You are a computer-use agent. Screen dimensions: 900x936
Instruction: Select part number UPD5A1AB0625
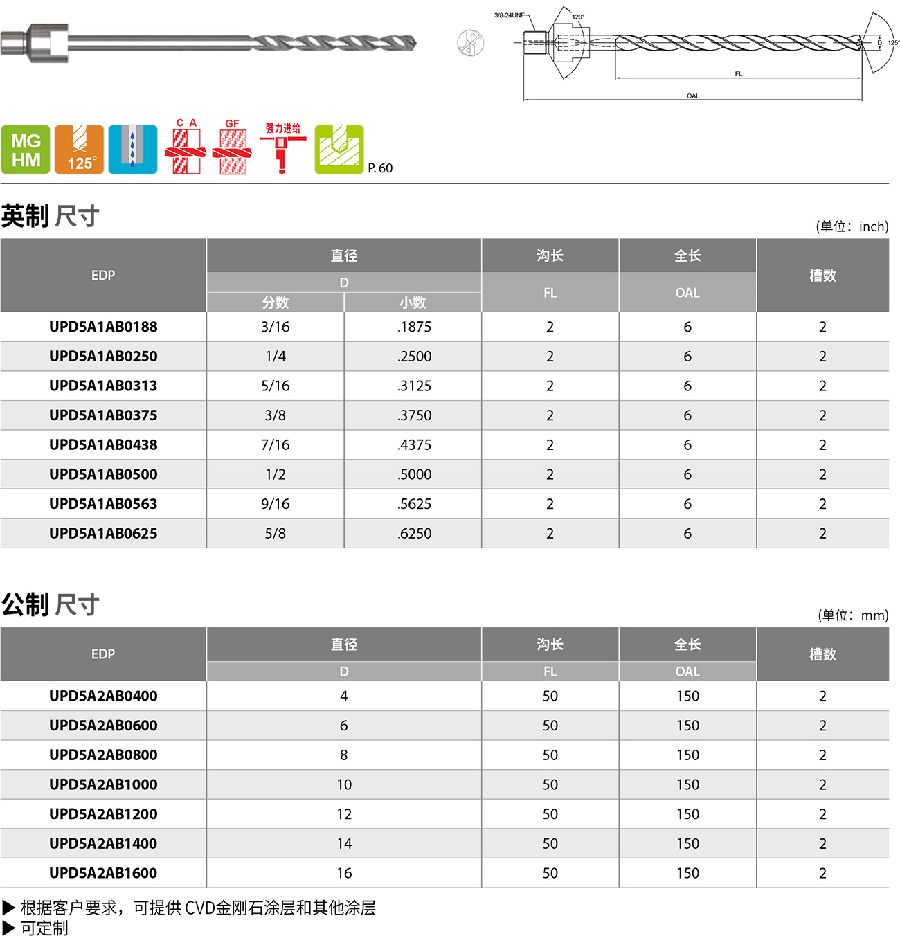tap(103, 534)
